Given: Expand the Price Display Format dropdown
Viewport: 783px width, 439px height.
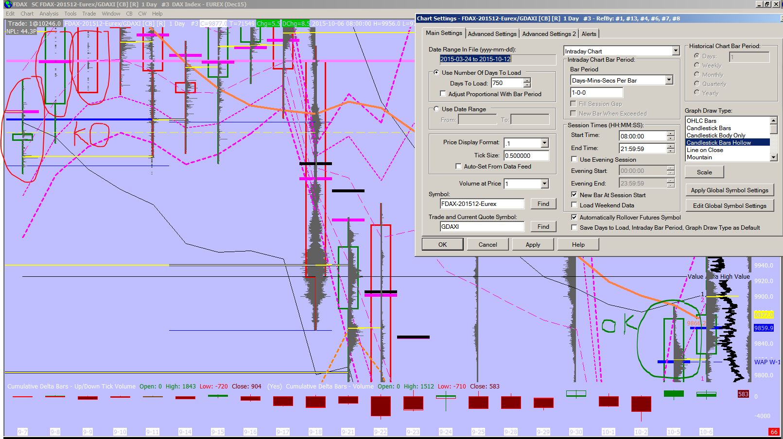Looking at the screenshot, I should pos(544,143).
